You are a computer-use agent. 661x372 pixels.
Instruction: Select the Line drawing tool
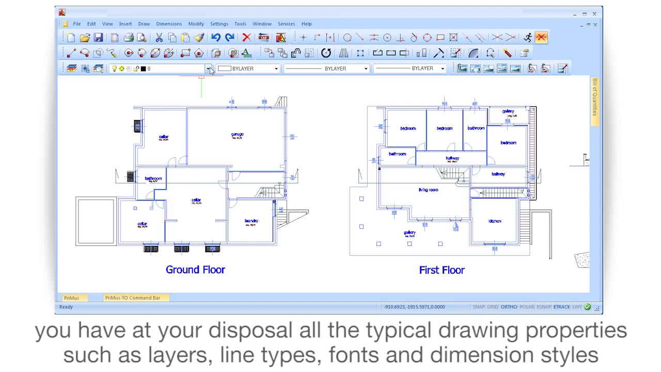click(x=71, y=53)
